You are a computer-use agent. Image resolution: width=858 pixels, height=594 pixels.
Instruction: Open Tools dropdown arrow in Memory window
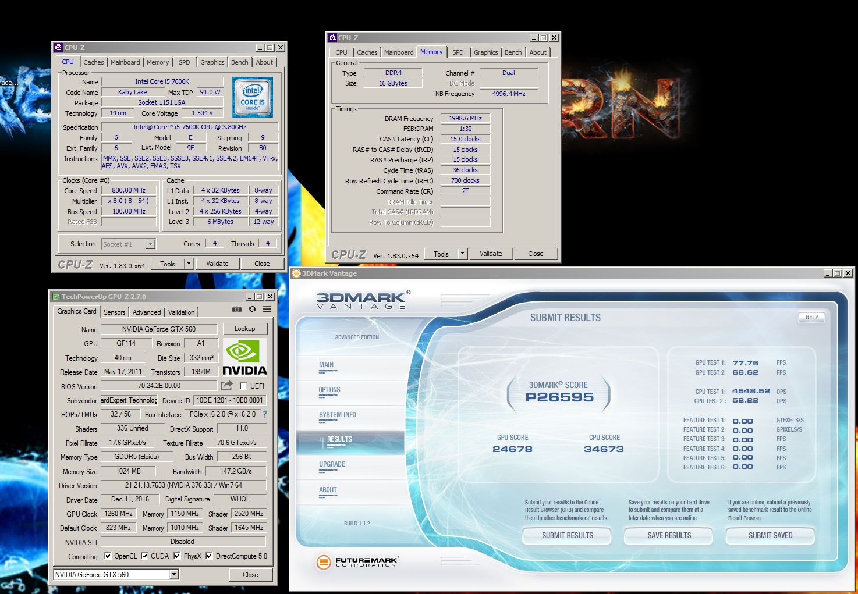[x=462, y=254]
